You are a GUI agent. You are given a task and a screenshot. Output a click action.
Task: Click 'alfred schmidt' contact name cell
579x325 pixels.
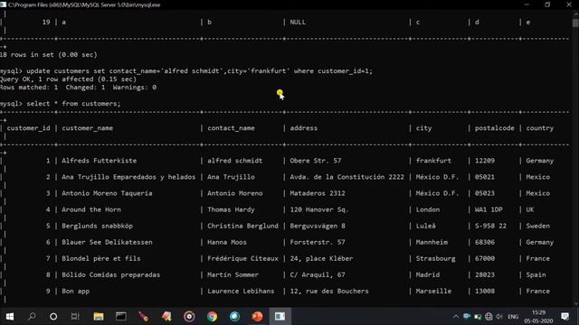pyautogui.click(x=235, y=161)
